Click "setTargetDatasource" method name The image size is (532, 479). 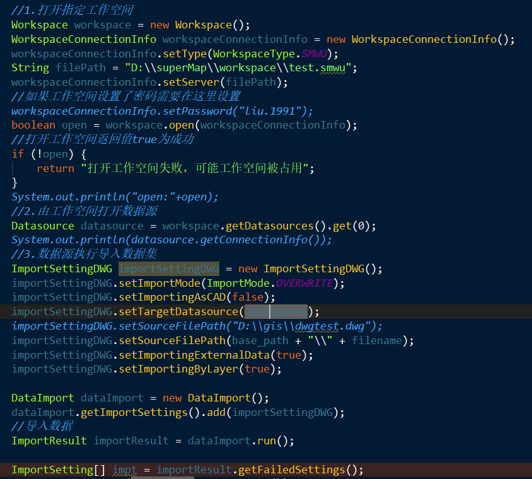[x=178, y=311]
